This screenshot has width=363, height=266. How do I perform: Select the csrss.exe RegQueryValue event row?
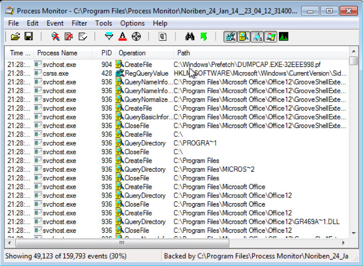coord(149,73)
